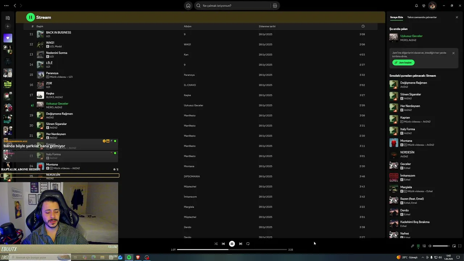
Task: Toggle shuffle playback
Action: [x=216, y=244]
